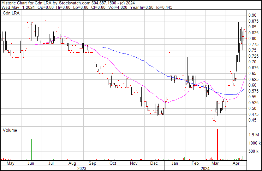
Task: Select the 0.75 price axis label
Action: click(x=252, y=50)
